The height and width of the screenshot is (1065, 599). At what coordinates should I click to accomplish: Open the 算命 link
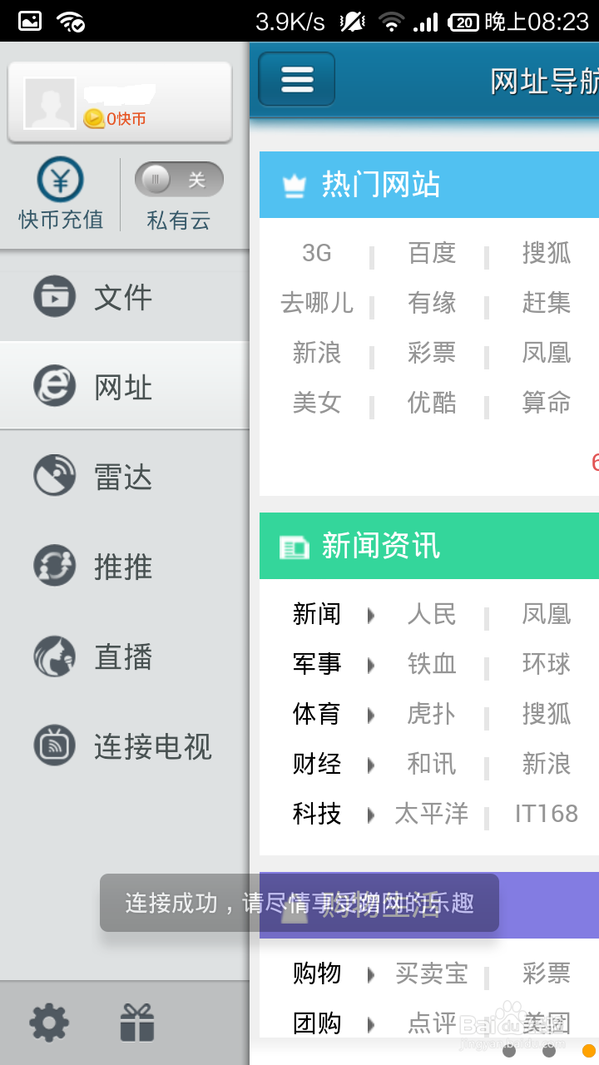tap(547, 403)
